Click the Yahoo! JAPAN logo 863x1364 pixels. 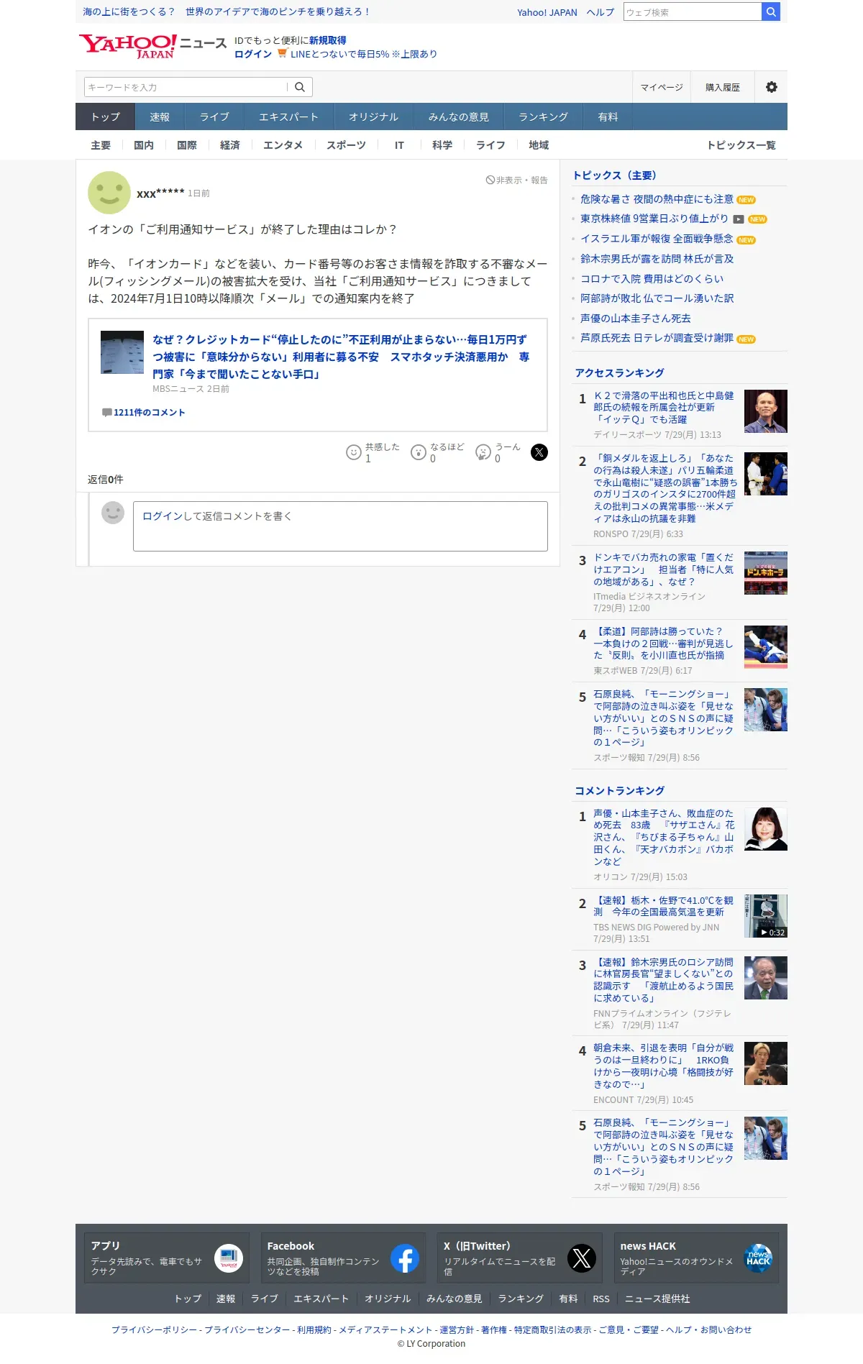[127, 46]
